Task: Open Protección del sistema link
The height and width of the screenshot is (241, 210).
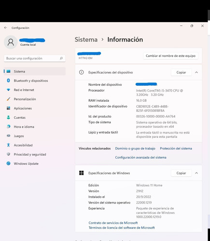Action: point(176,148)
